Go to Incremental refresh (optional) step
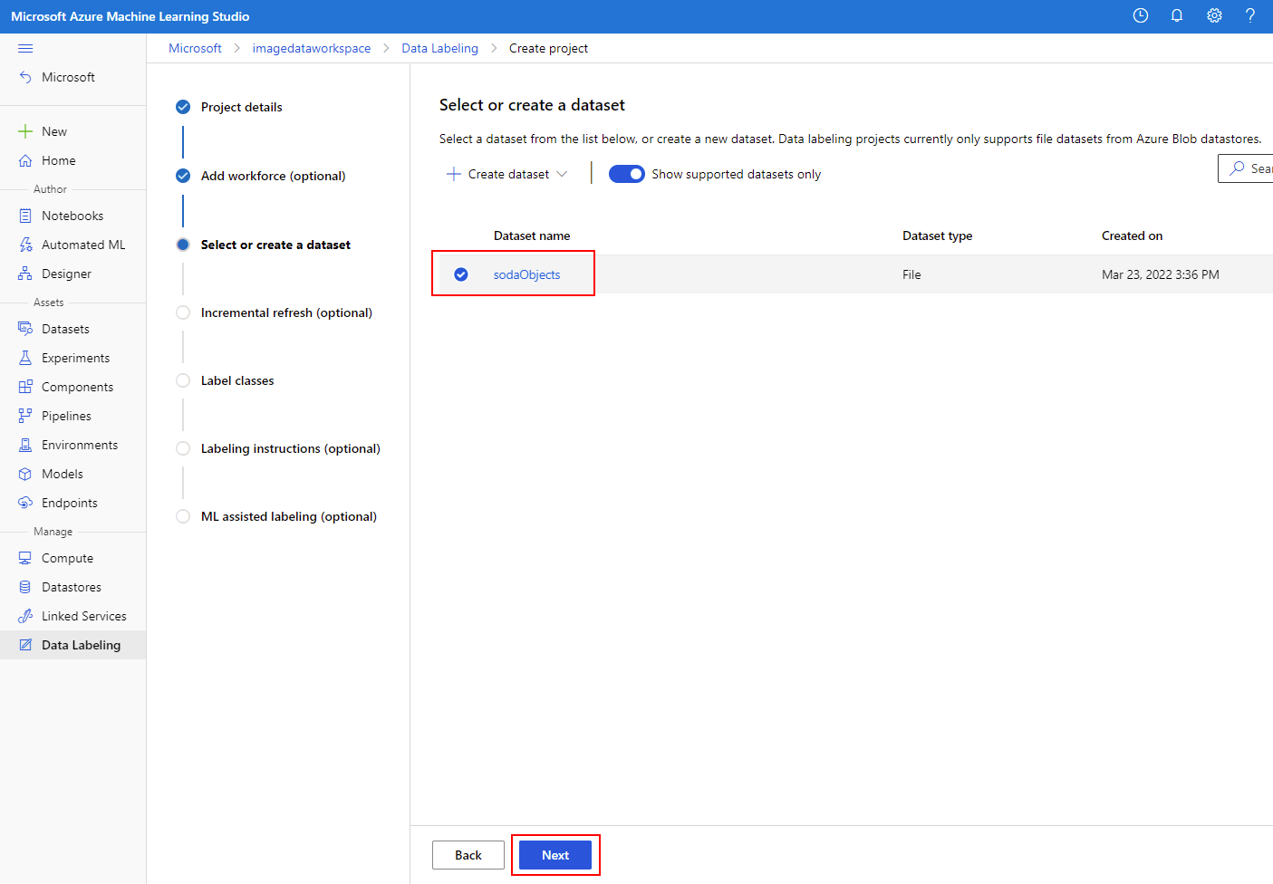 pos(286,312)
